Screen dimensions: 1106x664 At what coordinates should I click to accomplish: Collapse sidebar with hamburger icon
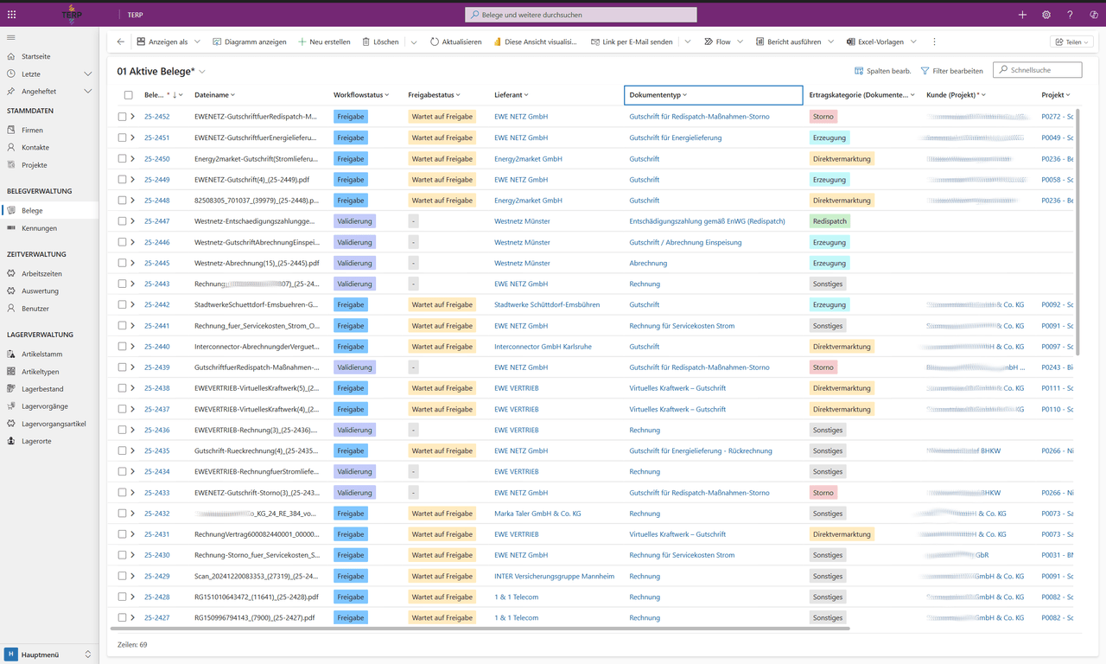[x=11, y=37]
